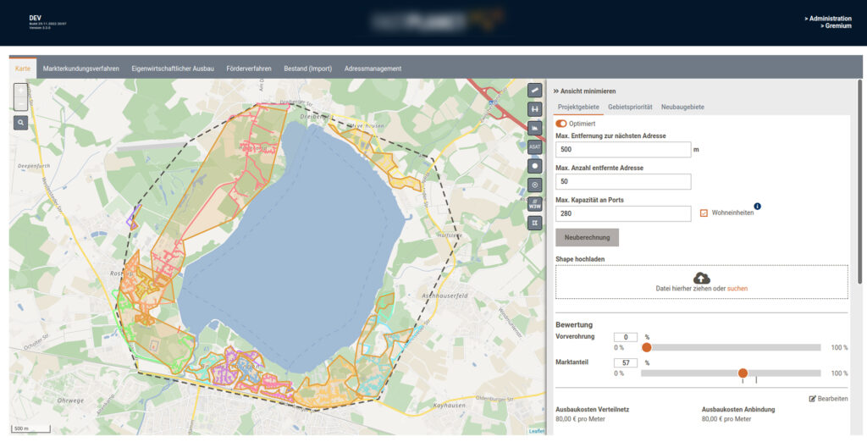The image size is (867, 442).
Task: Click the ruler measure tool on map
Action: point(534,90)
